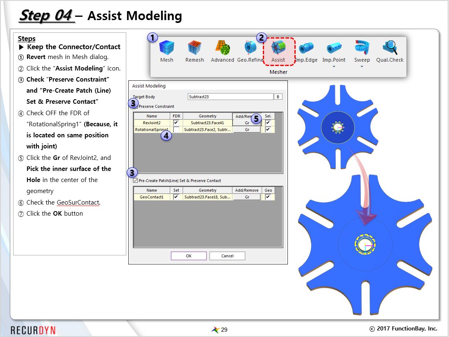Open the Advanced mesher tool

(222, 48)
